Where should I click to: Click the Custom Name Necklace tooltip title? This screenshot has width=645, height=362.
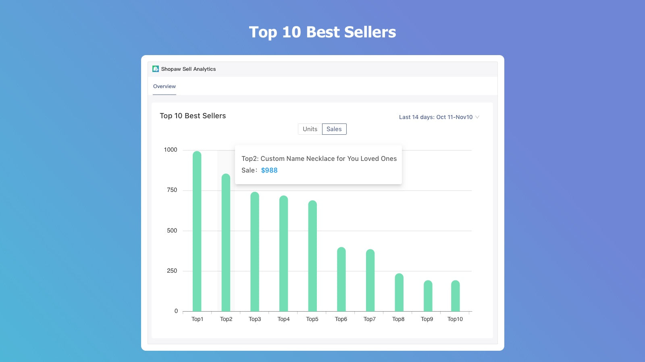(x=318, y=158)
